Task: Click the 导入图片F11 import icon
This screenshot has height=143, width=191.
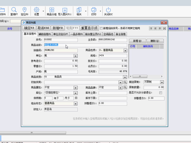Action: 65,10
